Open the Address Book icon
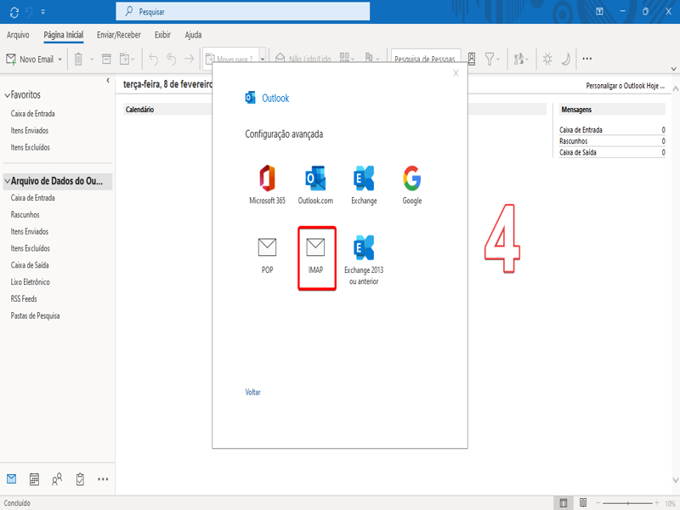The image size is (680, 510). [x=472, y=59]
